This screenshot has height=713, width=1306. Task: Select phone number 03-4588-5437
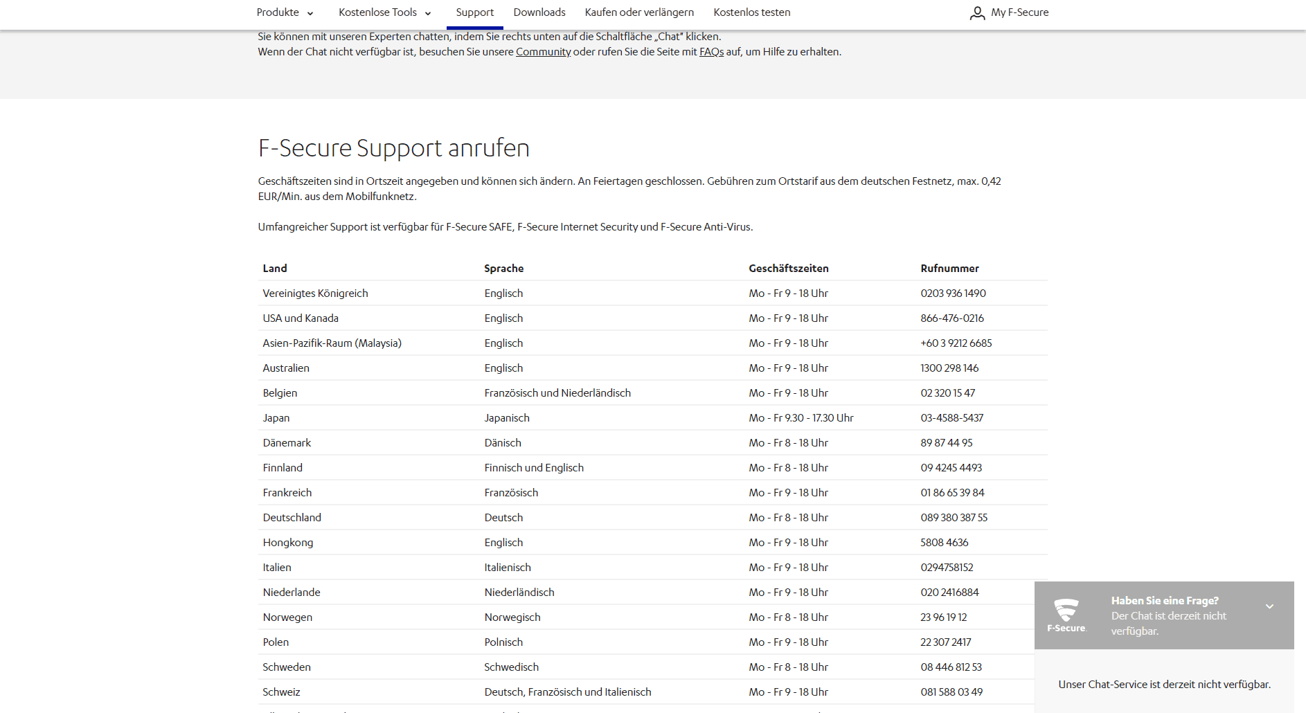point(952,418)
